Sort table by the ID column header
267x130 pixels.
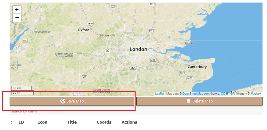click(x=21, y=122)
